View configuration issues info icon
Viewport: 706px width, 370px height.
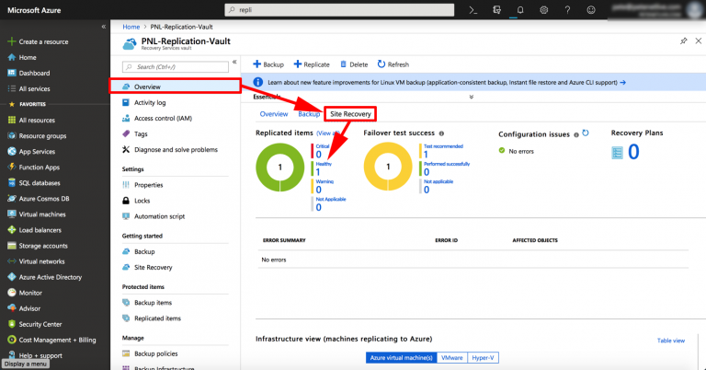tap(576, 134)
